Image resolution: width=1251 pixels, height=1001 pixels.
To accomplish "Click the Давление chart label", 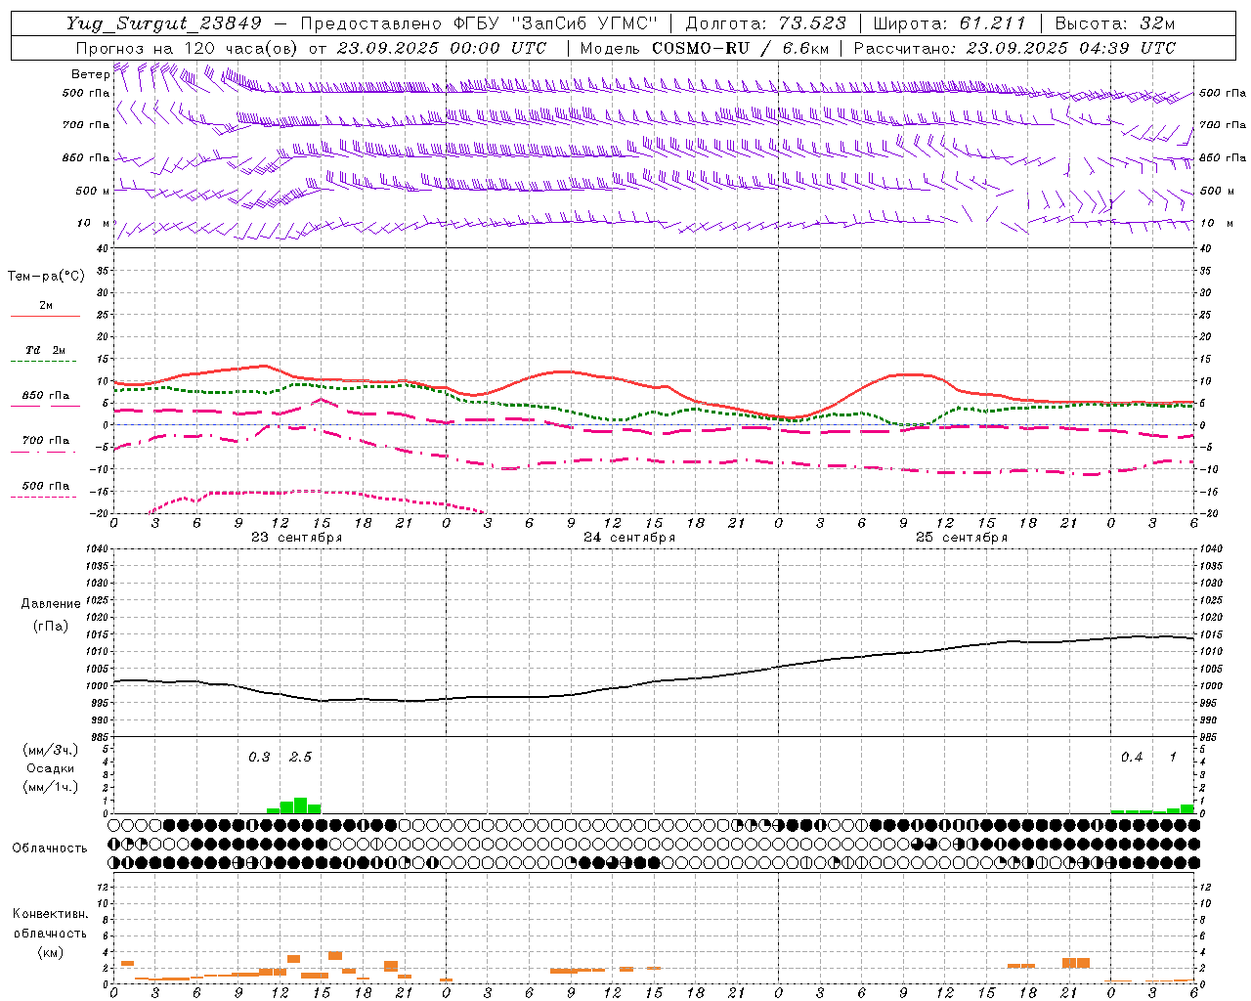I will 51,604.
